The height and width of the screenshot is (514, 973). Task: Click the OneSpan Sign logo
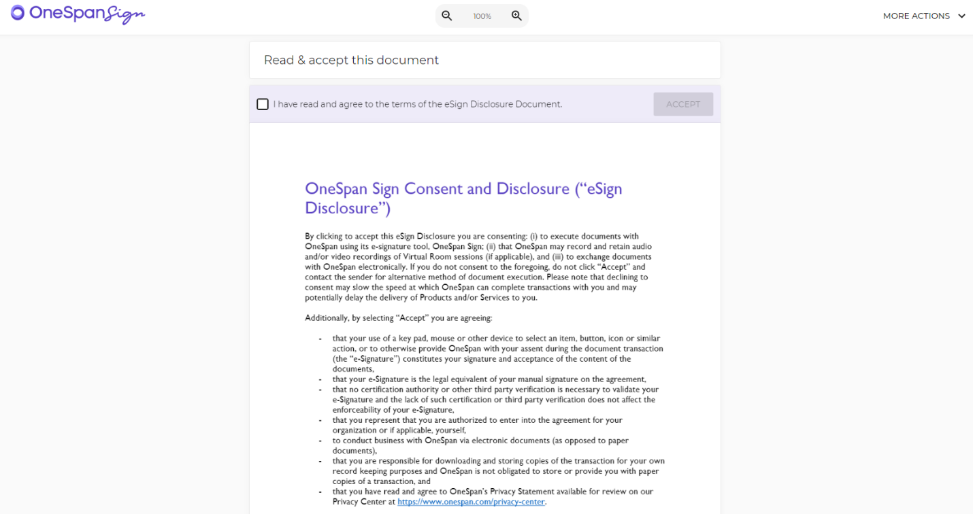78,14
